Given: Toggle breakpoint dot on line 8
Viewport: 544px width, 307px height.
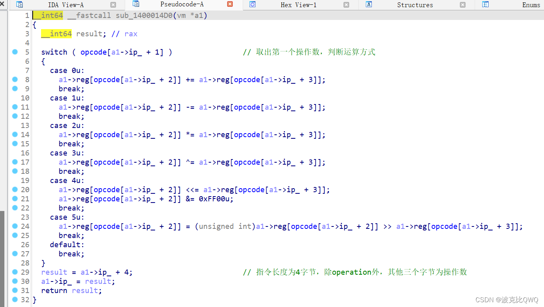Looking at the screenshot, I should point(15,79).
